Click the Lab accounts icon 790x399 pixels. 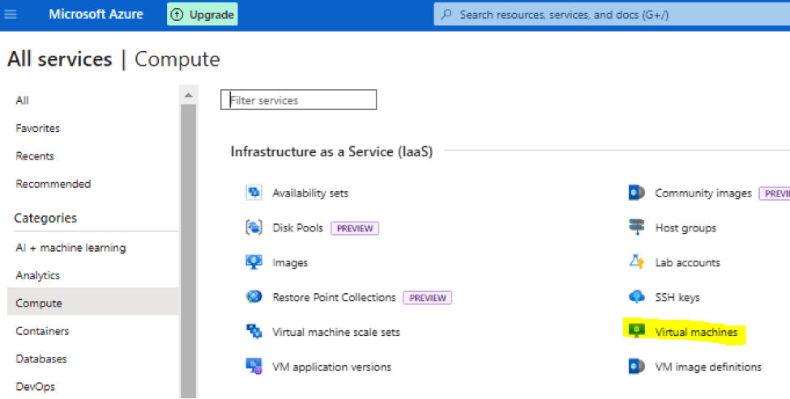637,262
